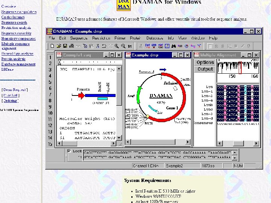Click the binoculars search icon
271x203 pixels.
click(x=174, y=46)
